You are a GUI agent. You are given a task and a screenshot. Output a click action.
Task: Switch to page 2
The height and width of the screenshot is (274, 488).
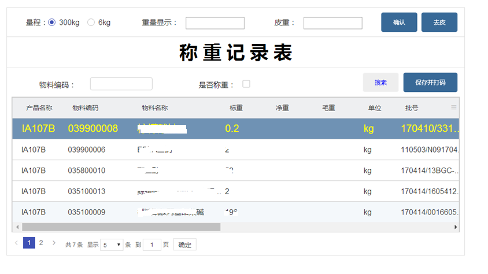pos(41,243)
